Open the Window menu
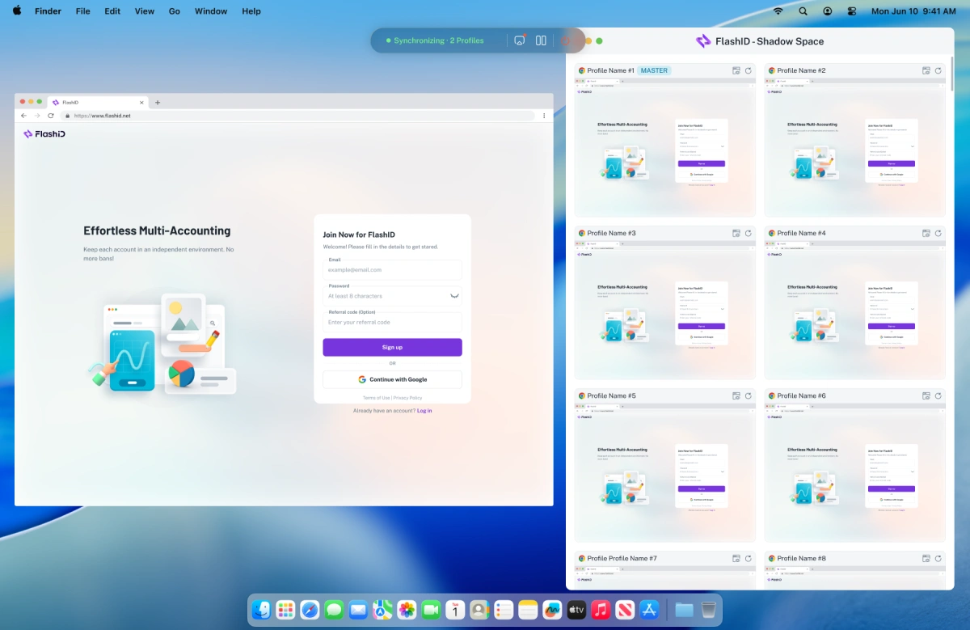 tap(210, 11)
